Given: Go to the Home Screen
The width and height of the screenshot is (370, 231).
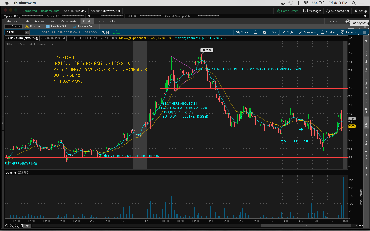Looking at the screenshot, I should pos(287,11).
